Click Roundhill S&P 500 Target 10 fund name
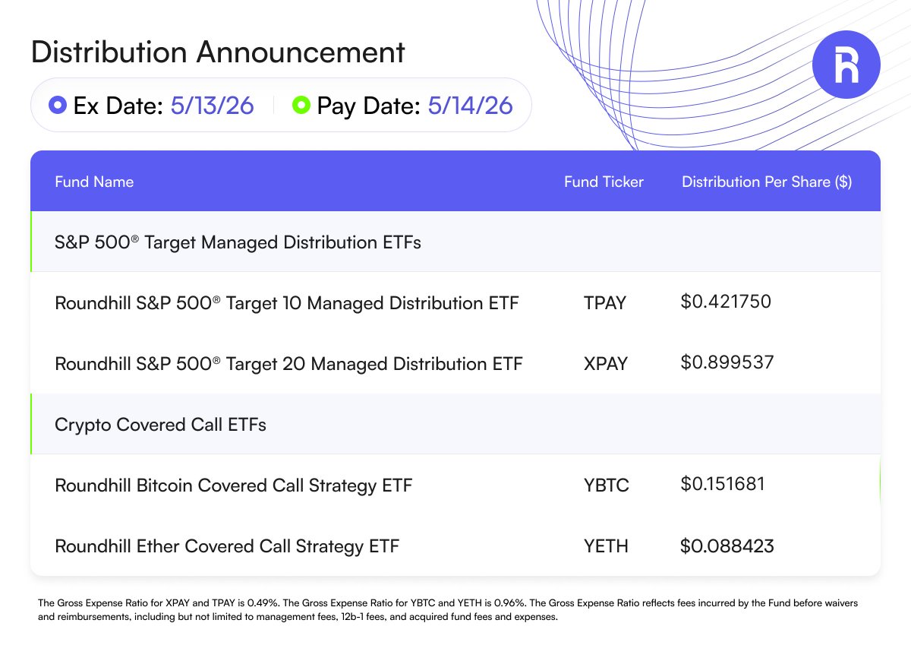Viewport: 911px width, 661px height. (x=287, y=303)
